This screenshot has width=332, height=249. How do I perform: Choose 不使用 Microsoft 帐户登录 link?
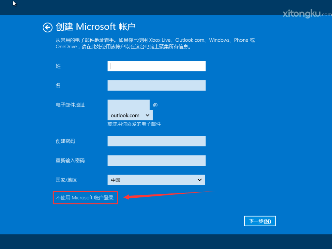(85, 198)
